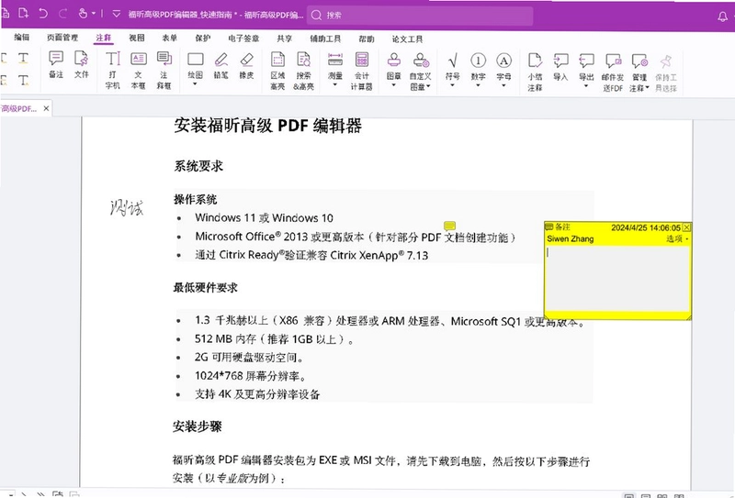This screenshot has height=498, width=735.
Task: Click the 搜索 search box
Action: (x=420, y=16)
